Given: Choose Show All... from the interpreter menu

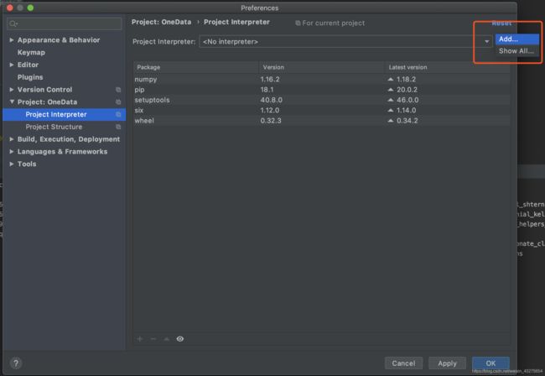Looking at the screenshot, I should coord(516,51).
